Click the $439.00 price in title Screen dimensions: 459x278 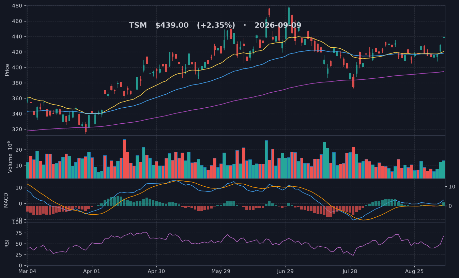pyautogui.click(x=172, y=25)
